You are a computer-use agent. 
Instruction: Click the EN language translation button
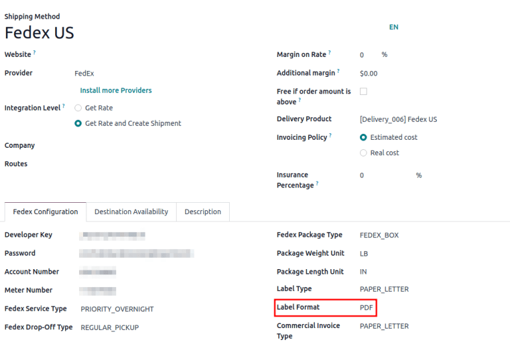tap(394, 27)
